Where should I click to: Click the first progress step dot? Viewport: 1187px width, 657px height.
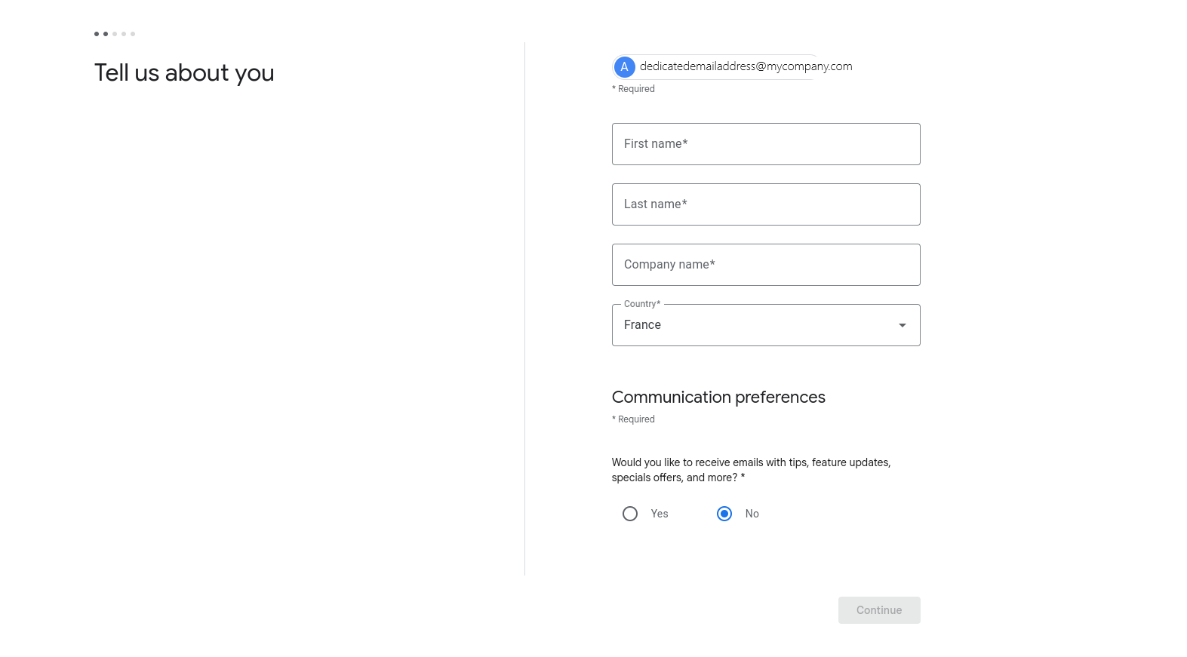click(x=97, y=34)
